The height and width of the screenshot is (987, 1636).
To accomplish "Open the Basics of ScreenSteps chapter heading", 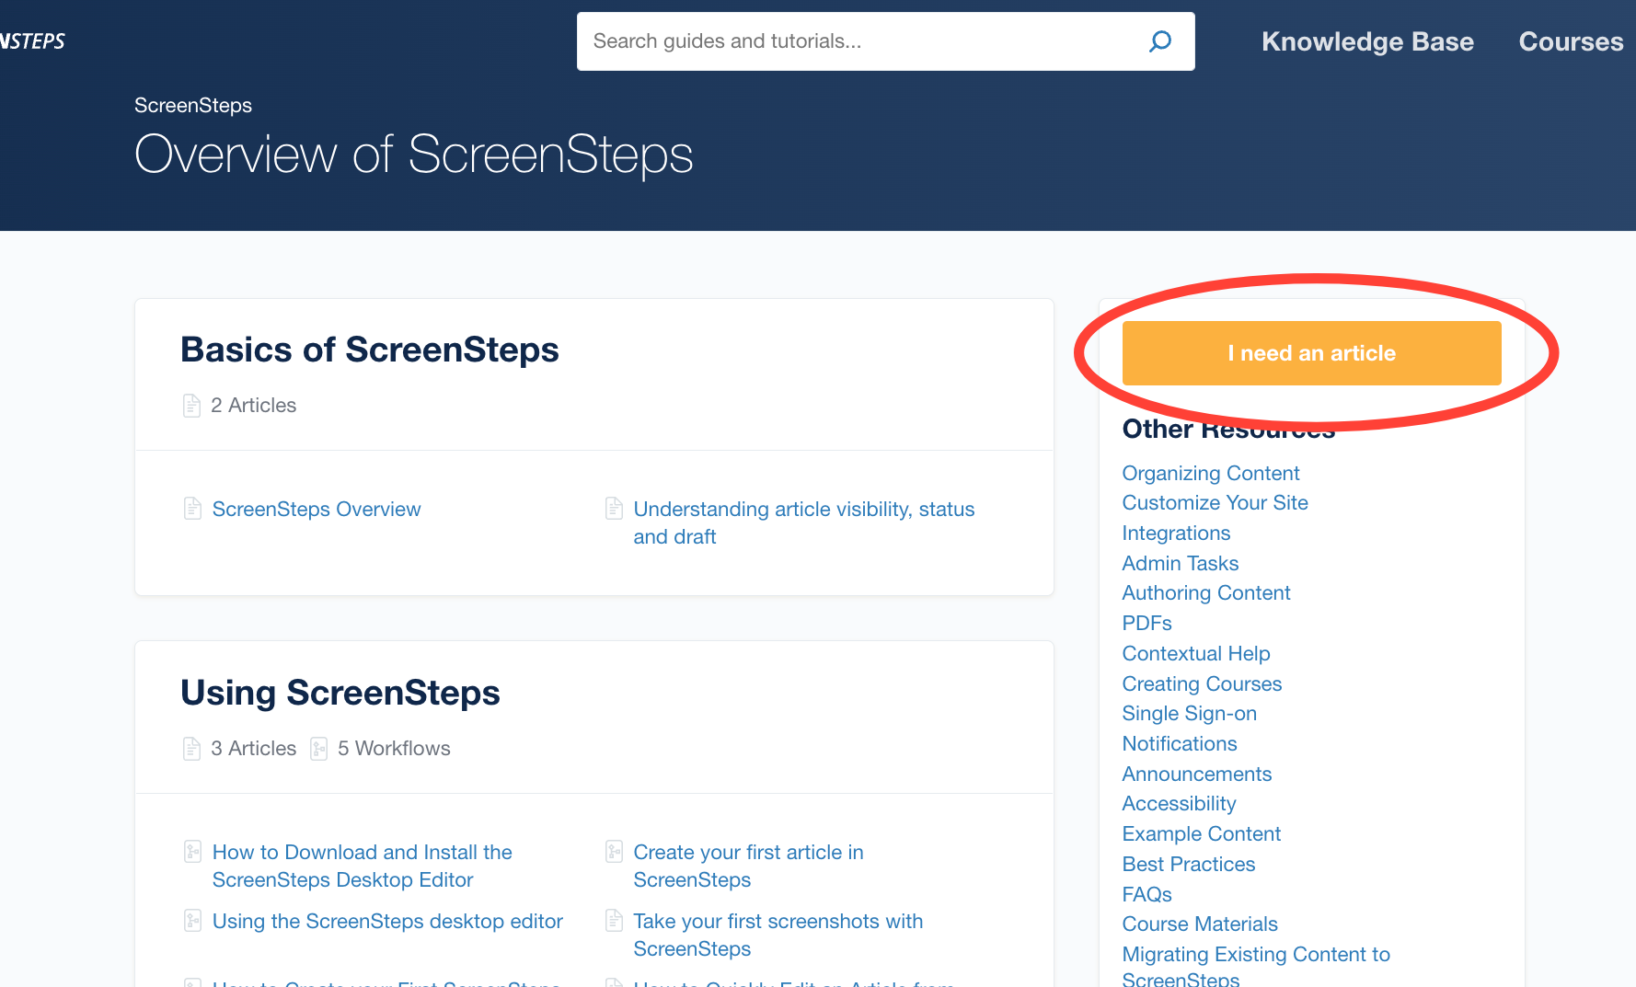I will pos(369,350).
